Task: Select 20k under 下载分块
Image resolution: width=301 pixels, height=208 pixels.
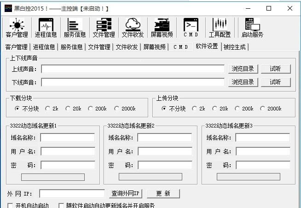Action: tap(73, 109)
